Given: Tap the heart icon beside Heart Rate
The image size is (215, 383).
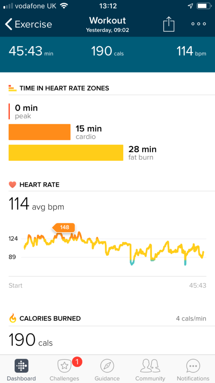Looking at the screenshot, I should click(12, 185).
